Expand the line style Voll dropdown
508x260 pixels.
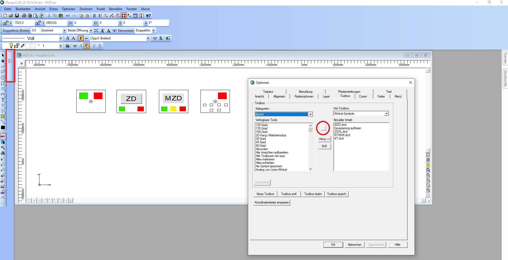coord(60,39)
